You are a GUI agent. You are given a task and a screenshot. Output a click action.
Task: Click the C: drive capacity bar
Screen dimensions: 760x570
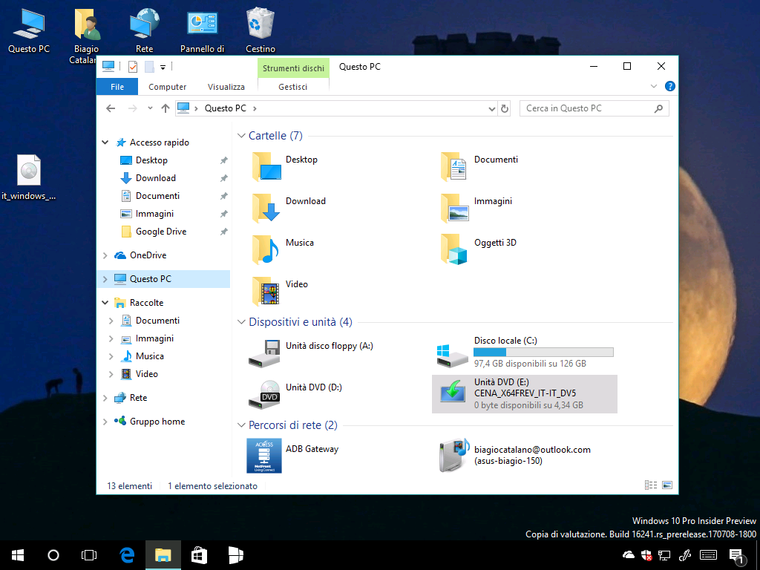543,353
